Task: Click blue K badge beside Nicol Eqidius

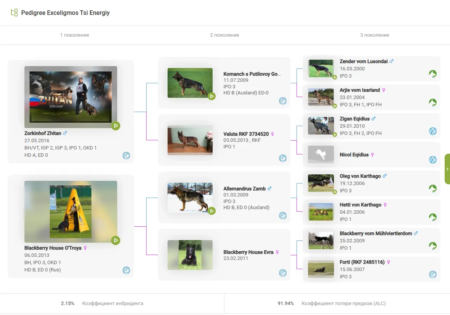Action: pos(432,160)
